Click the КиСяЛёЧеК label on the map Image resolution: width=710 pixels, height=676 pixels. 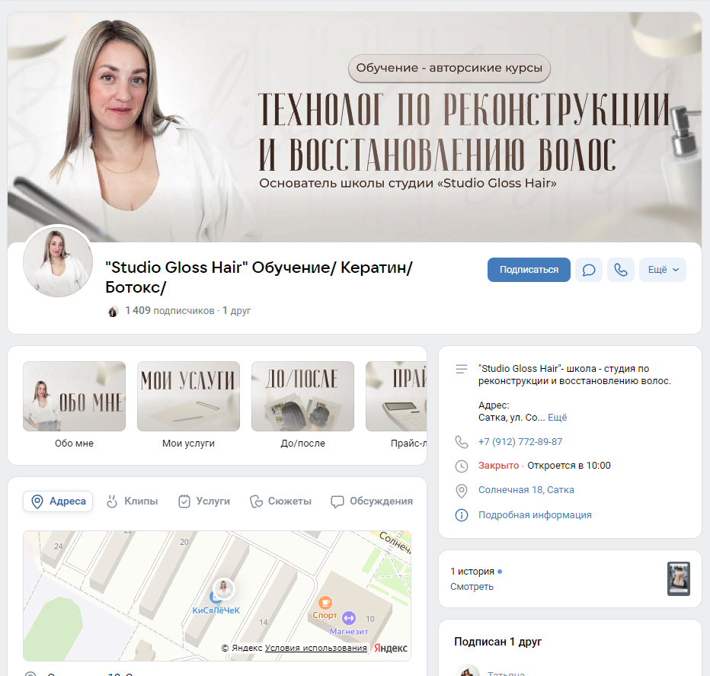click(216, 610)
